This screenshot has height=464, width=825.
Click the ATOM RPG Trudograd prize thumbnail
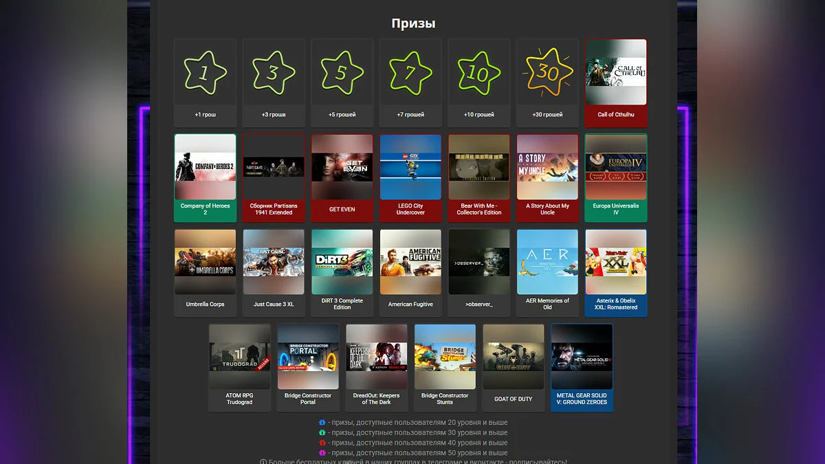pyautogui.click(x=239, y=357)
